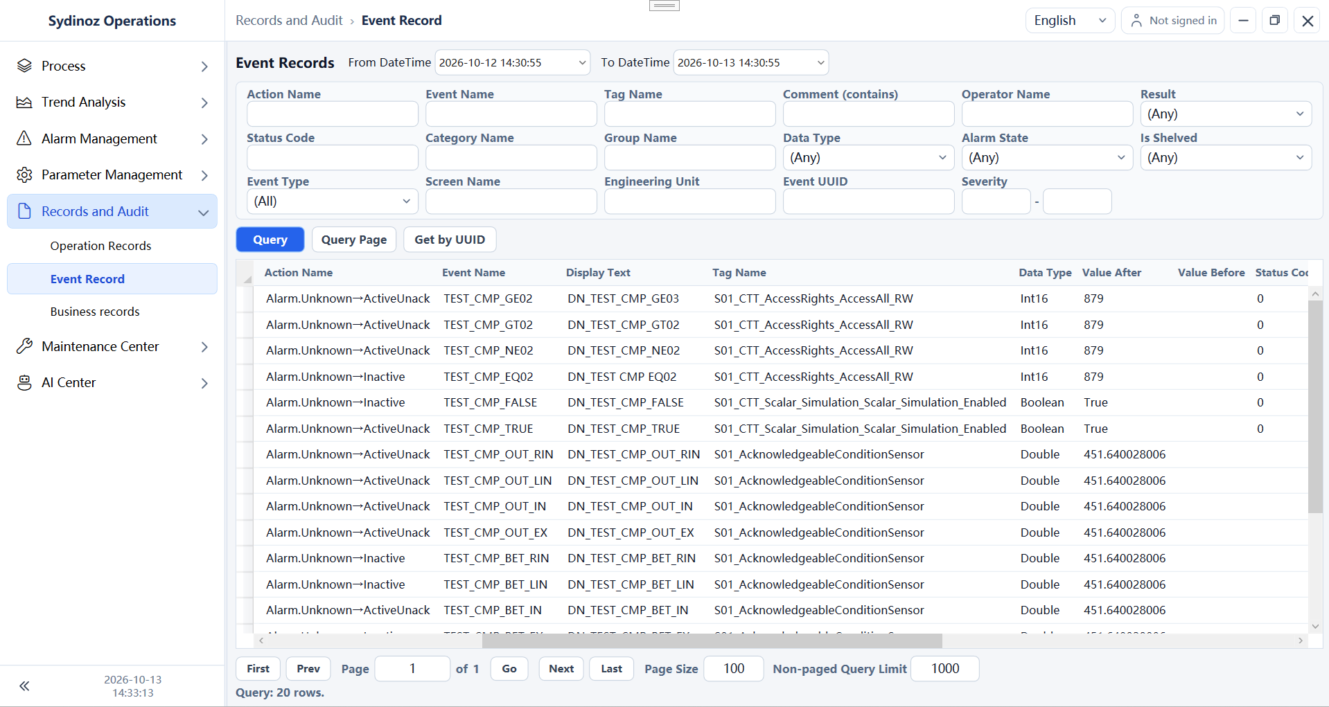Viewport: 1329px width, 707px height.
Task: Click the Parameter Management gear icon
Action: [x=24, y=175]
